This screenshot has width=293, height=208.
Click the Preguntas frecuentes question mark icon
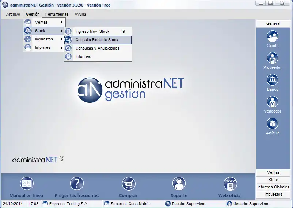point(77,183)
